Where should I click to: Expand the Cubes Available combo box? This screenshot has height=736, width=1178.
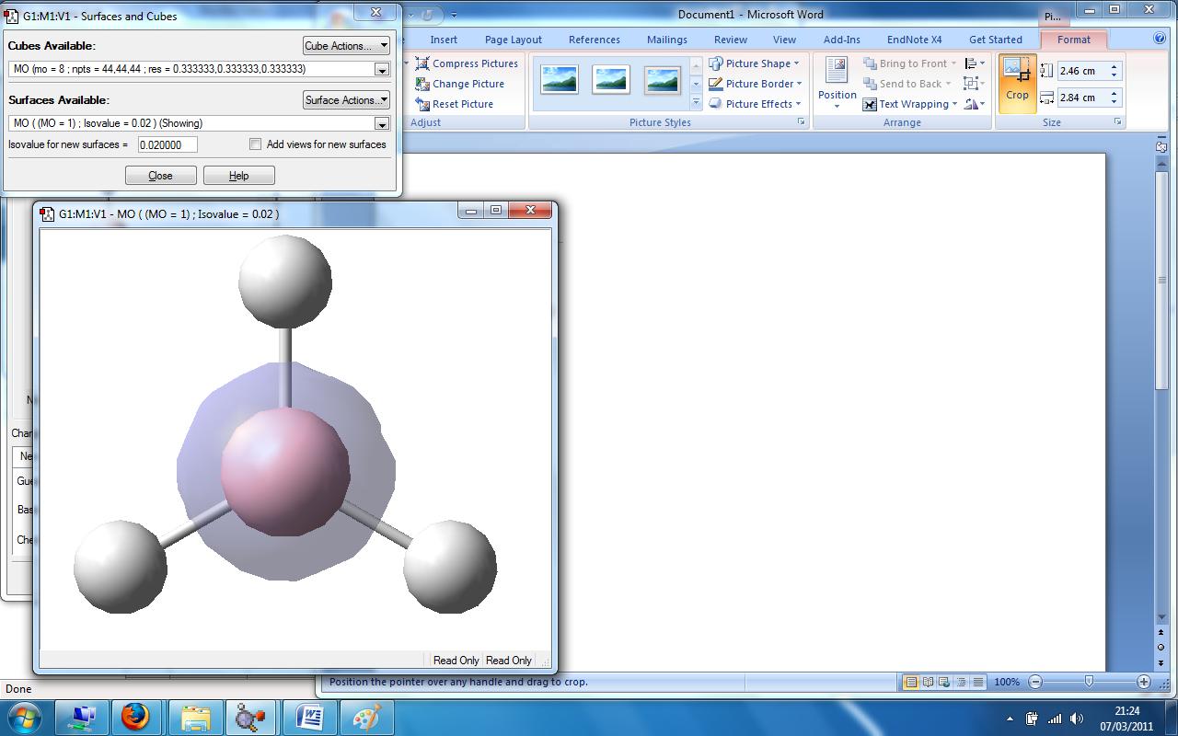381,69
